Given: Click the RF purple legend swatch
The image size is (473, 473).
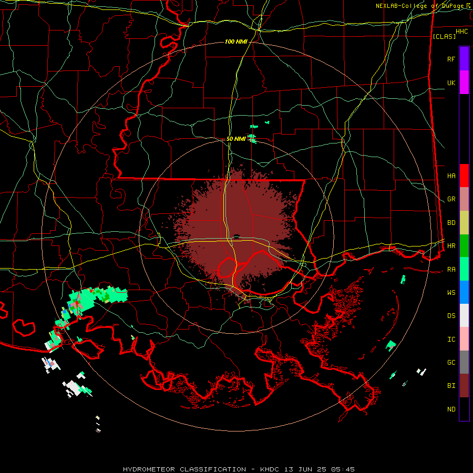Looking at the screenshot, I should pos(464,59).
